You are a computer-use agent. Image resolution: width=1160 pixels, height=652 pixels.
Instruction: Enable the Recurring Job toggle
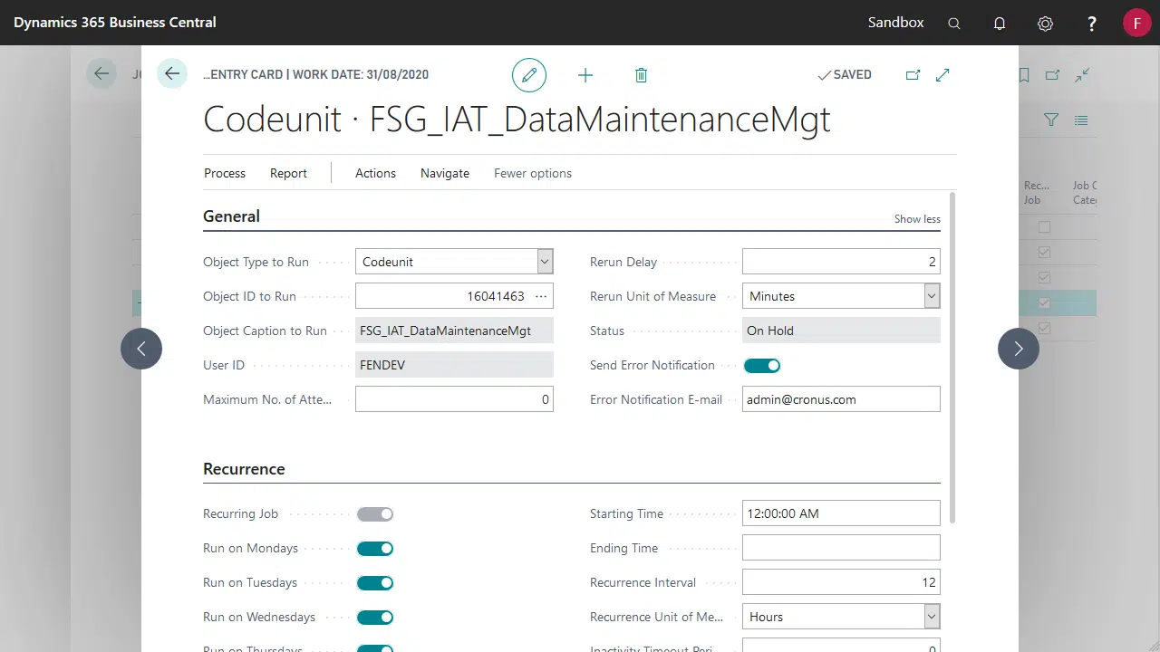click(375, 514)
